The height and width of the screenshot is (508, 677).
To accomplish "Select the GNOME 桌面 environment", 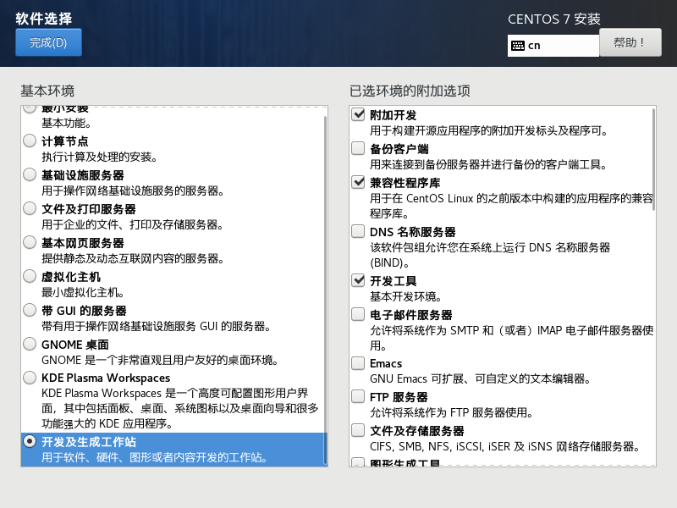I will [x=30, y=344].
